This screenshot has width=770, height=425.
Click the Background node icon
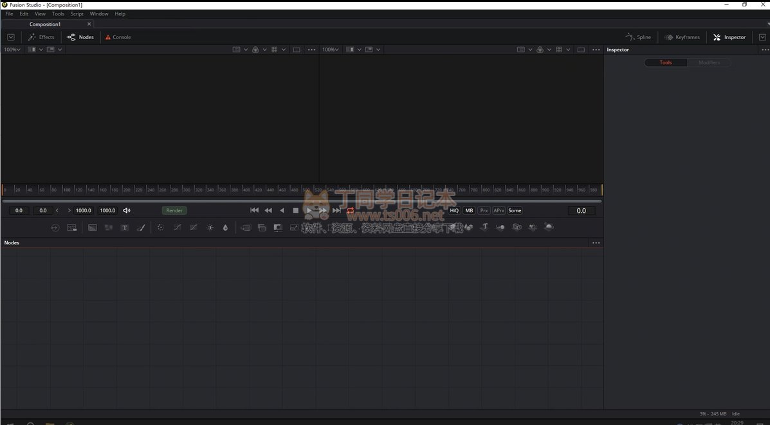93,228
